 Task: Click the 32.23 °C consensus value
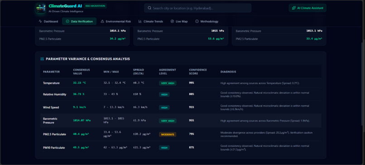(79, 83)
